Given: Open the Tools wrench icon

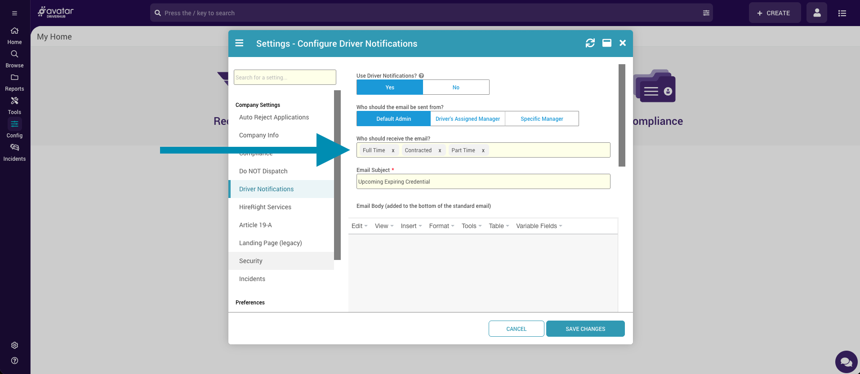Looking at the screenshot, I should pos(14,101).
